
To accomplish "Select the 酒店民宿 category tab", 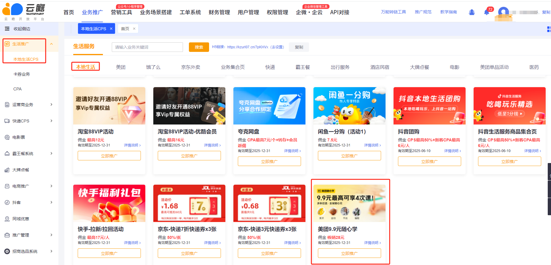I will click(380, 67).
